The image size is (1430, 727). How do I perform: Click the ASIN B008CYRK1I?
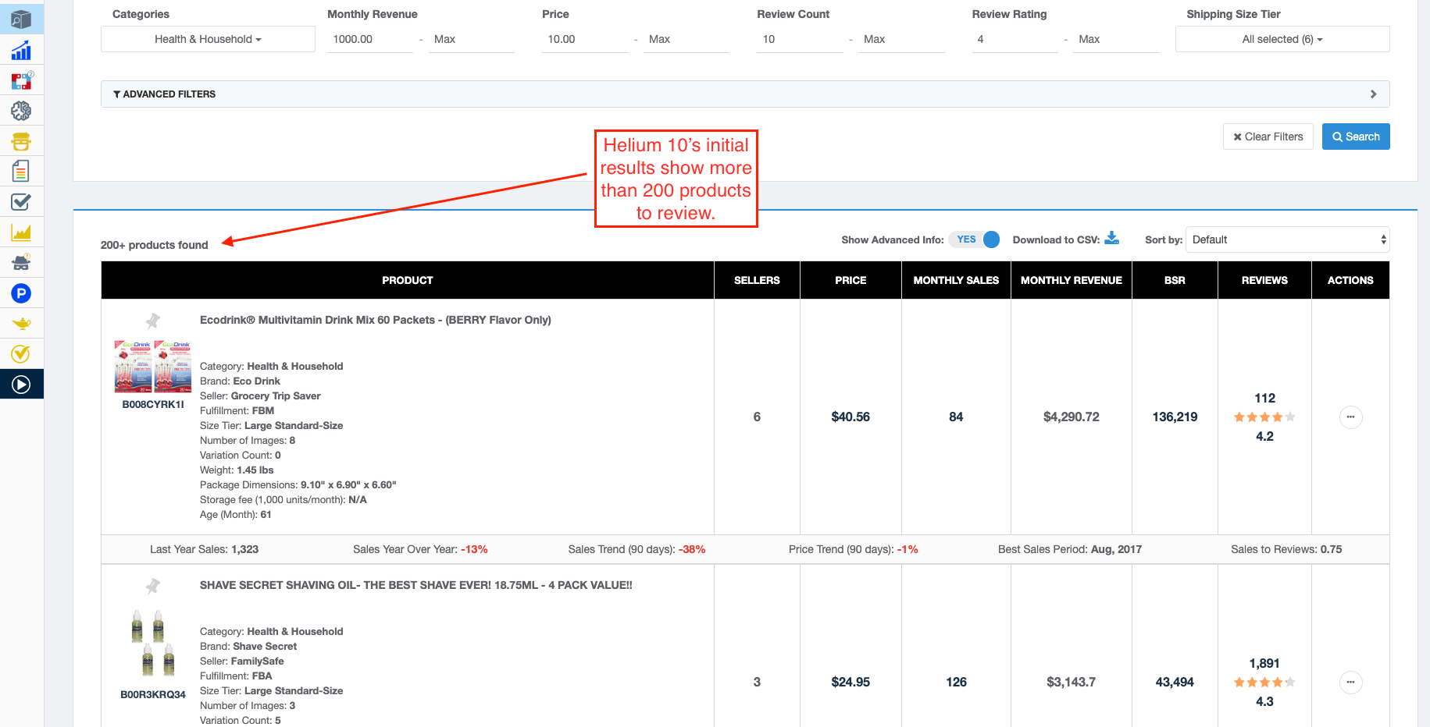pos(153,404)
